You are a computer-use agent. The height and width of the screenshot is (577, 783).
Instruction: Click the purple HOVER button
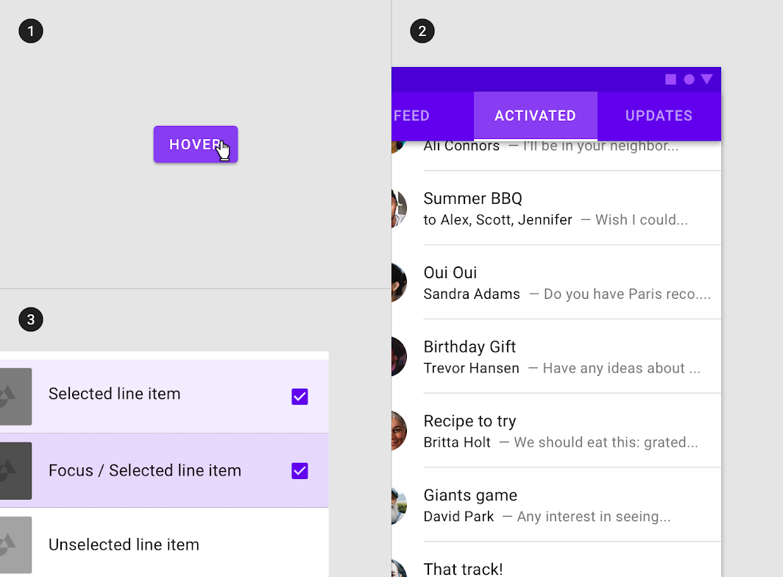pos(196,144)
